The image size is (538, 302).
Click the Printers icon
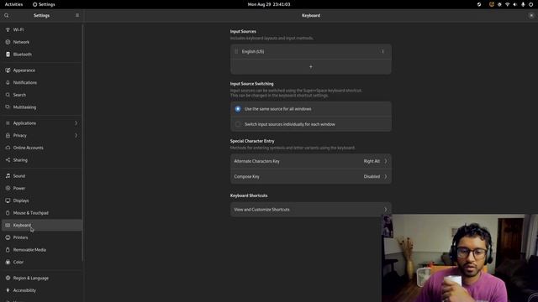[x=8, y=237]
